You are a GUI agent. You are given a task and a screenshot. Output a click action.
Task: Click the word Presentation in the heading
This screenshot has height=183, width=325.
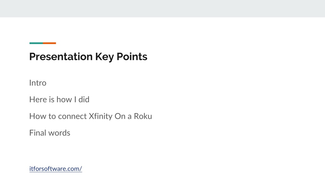(61, 57)
